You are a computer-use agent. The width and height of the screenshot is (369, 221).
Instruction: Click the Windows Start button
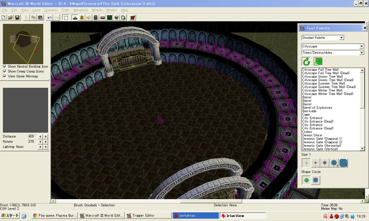10,216
